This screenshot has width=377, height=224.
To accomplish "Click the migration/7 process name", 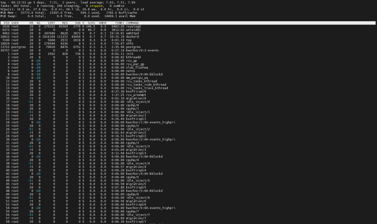I will pyautogui.click(x=136, y=218).
